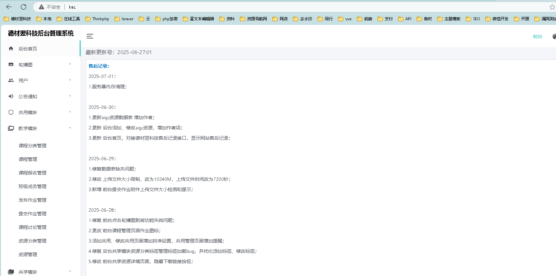
Task: Click the browser address bar
Action: (x=265, y=7)
